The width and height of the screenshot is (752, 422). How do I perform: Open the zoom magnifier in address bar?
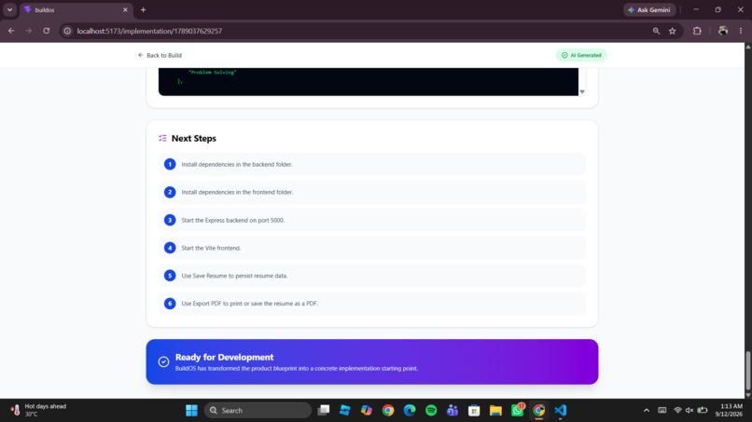tap(656, 31)
